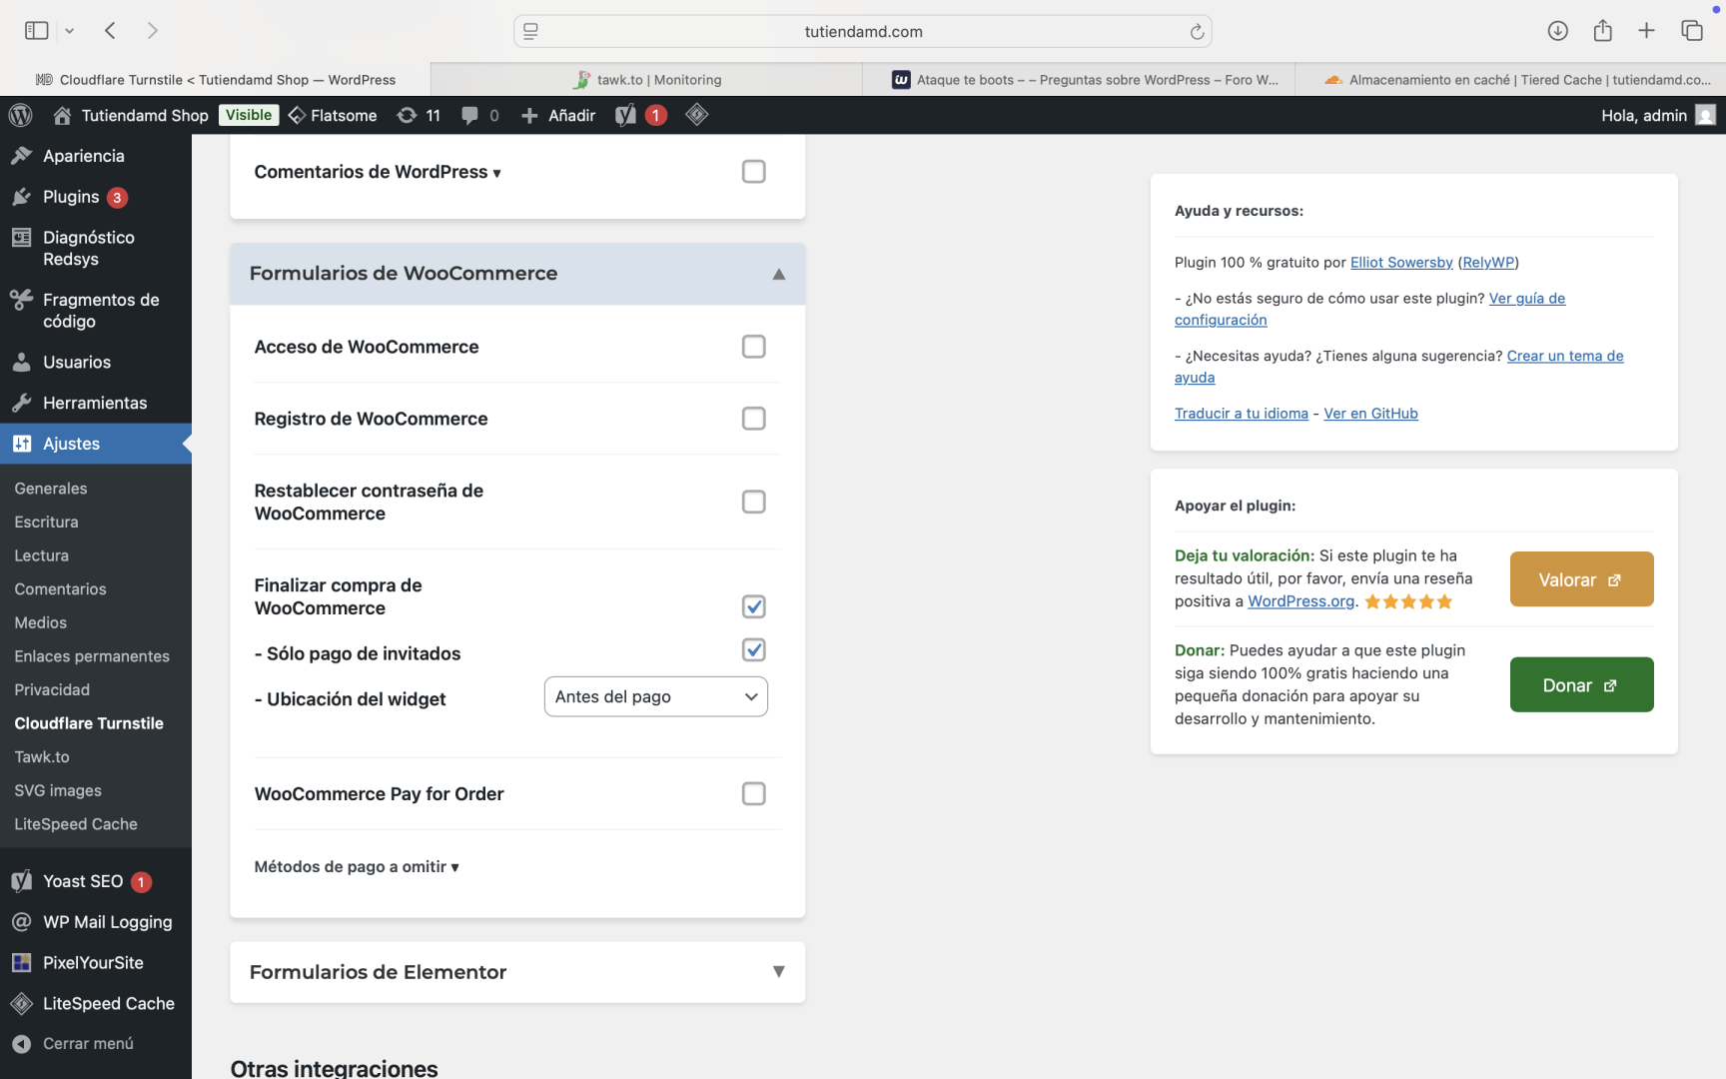The image size is (1726, 1079).
Task: Click the LiteSpeed diamond icon in admin bar
Action: (x=697, y=116)
